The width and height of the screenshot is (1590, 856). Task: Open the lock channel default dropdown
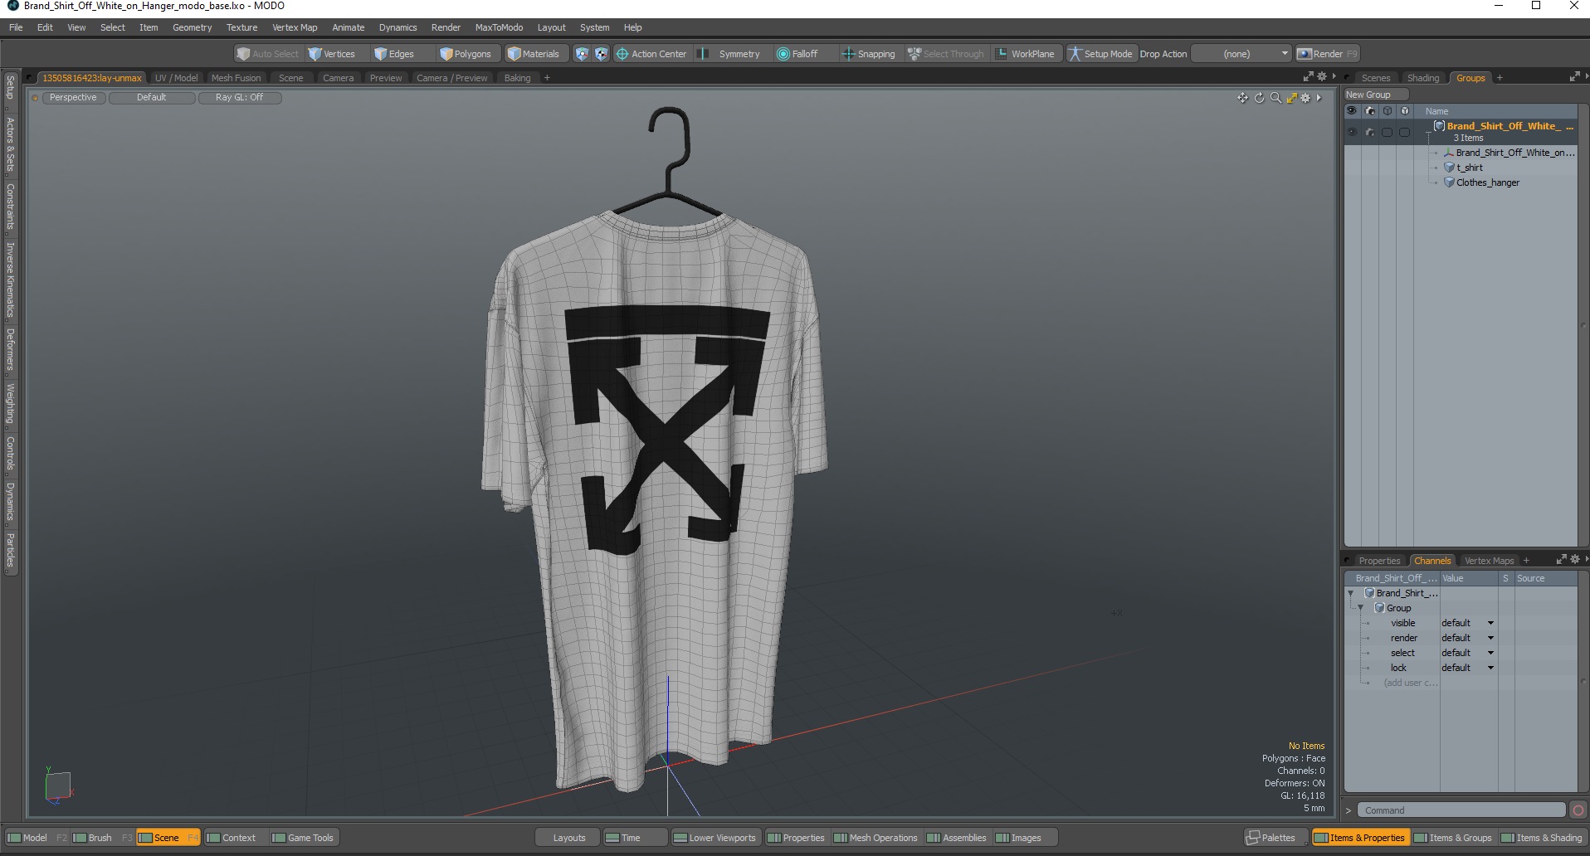(1467, 668)
